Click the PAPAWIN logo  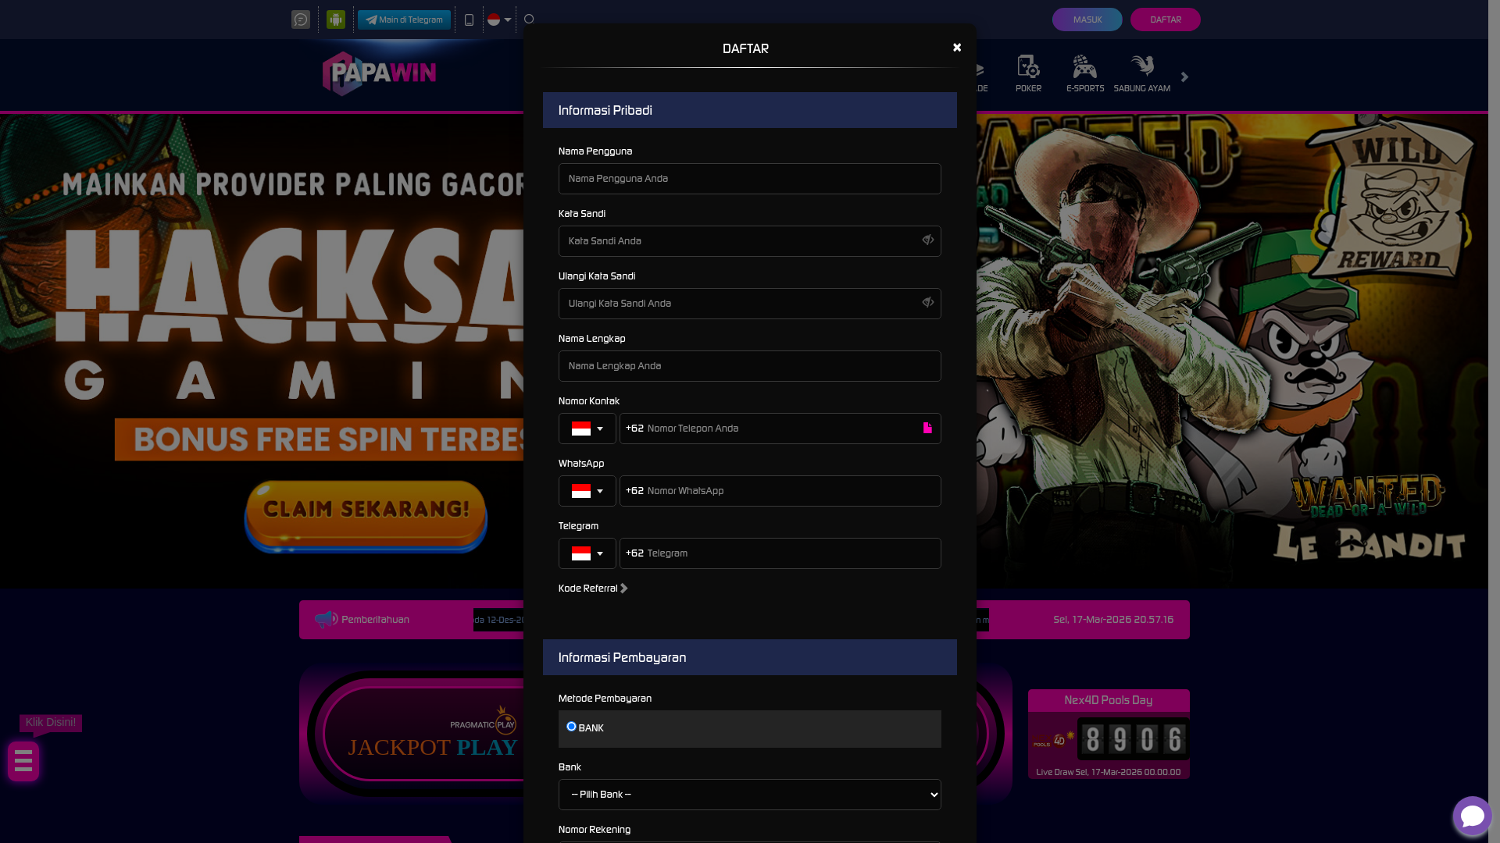tap(380, 74)
